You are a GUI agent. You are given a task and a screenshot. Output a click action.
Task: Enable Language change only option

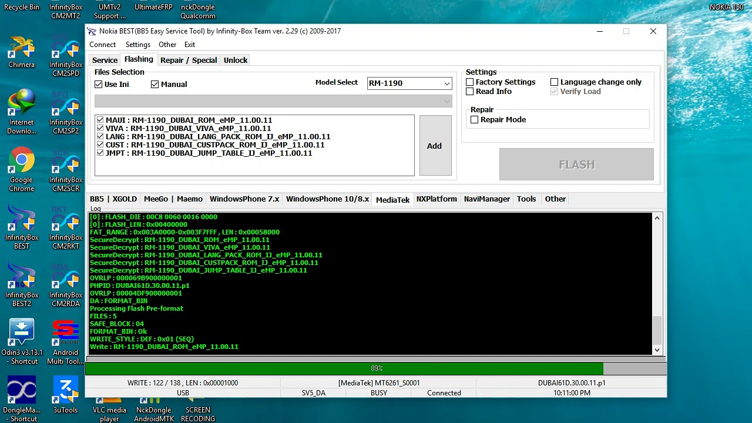(555, 82)
